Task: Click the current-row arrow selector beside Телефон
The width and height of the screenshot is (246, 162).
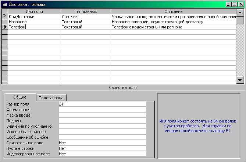Action: 5,27
